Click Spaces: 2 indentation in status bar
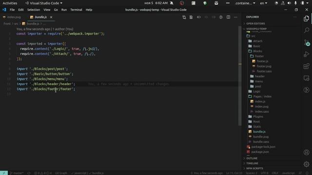This screenshot has height=175, width=312. (251, 173)
